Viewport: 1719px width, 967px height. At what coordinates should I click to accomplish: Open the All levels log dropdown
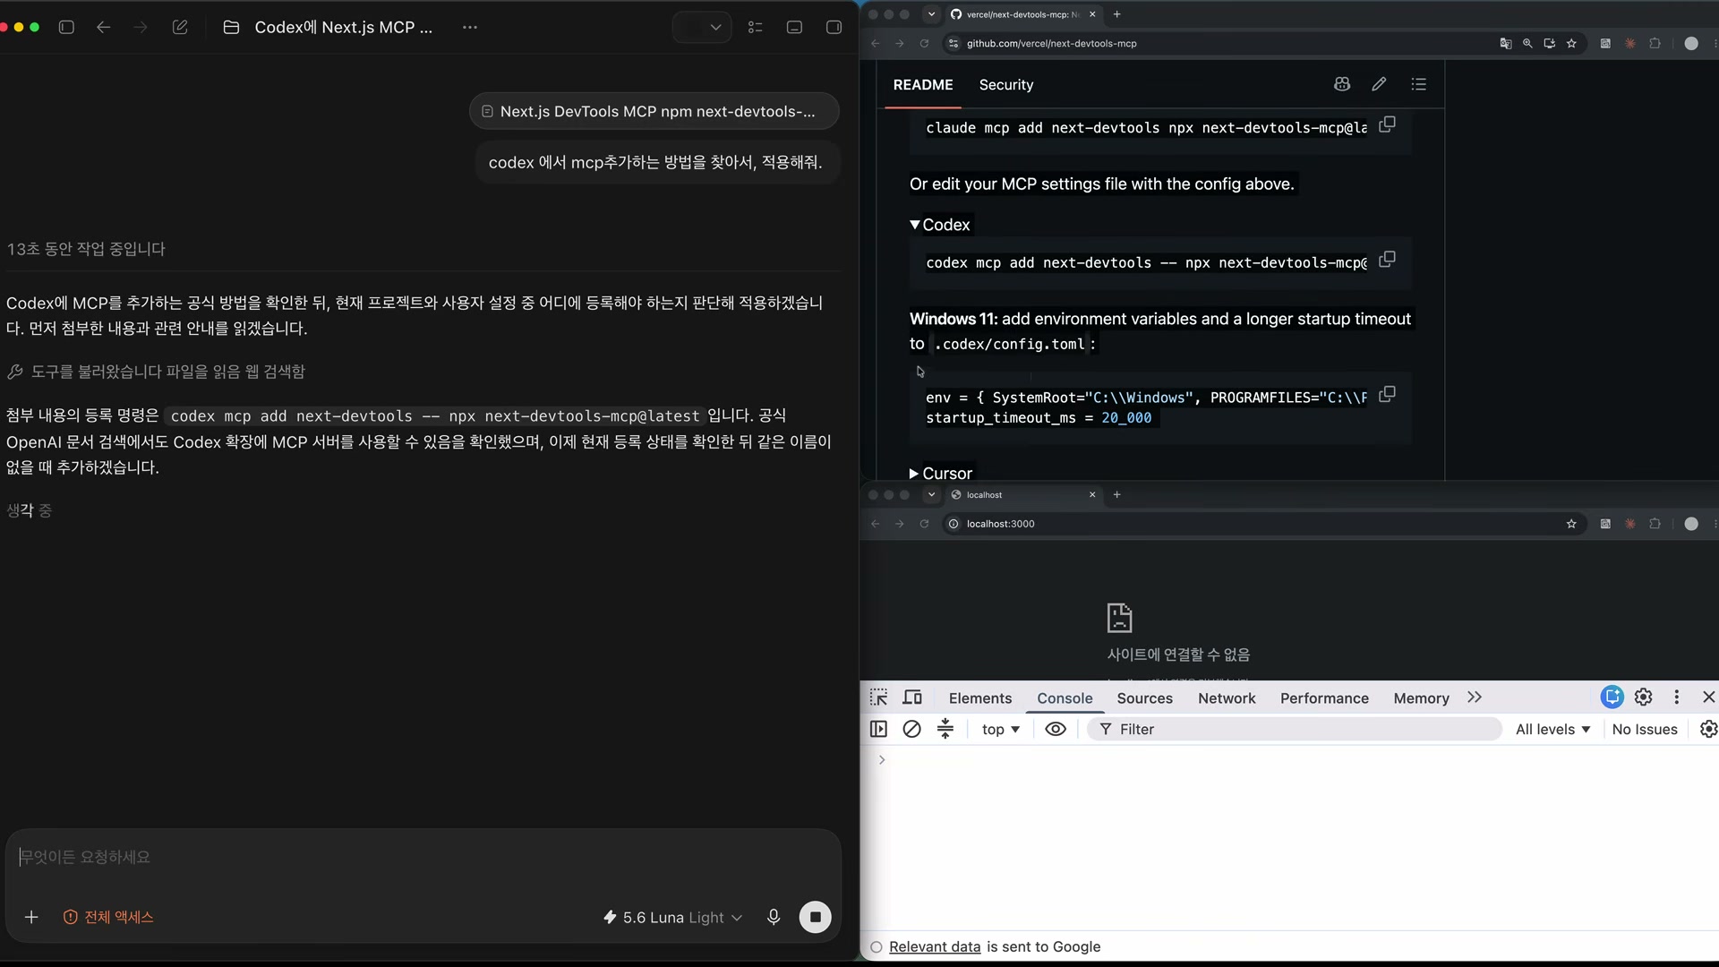[x=1552, y=729]
